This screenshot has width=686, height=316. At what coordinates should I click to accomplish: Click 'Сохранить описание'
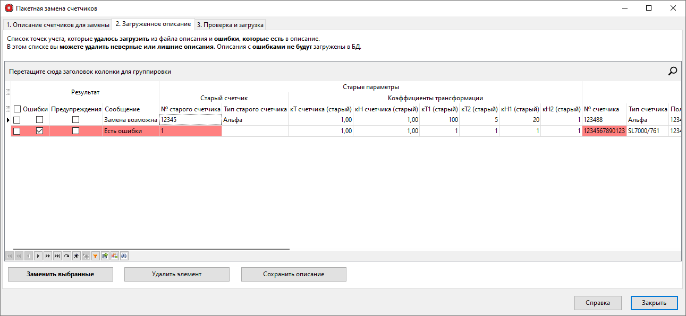(x=293, y=274)
